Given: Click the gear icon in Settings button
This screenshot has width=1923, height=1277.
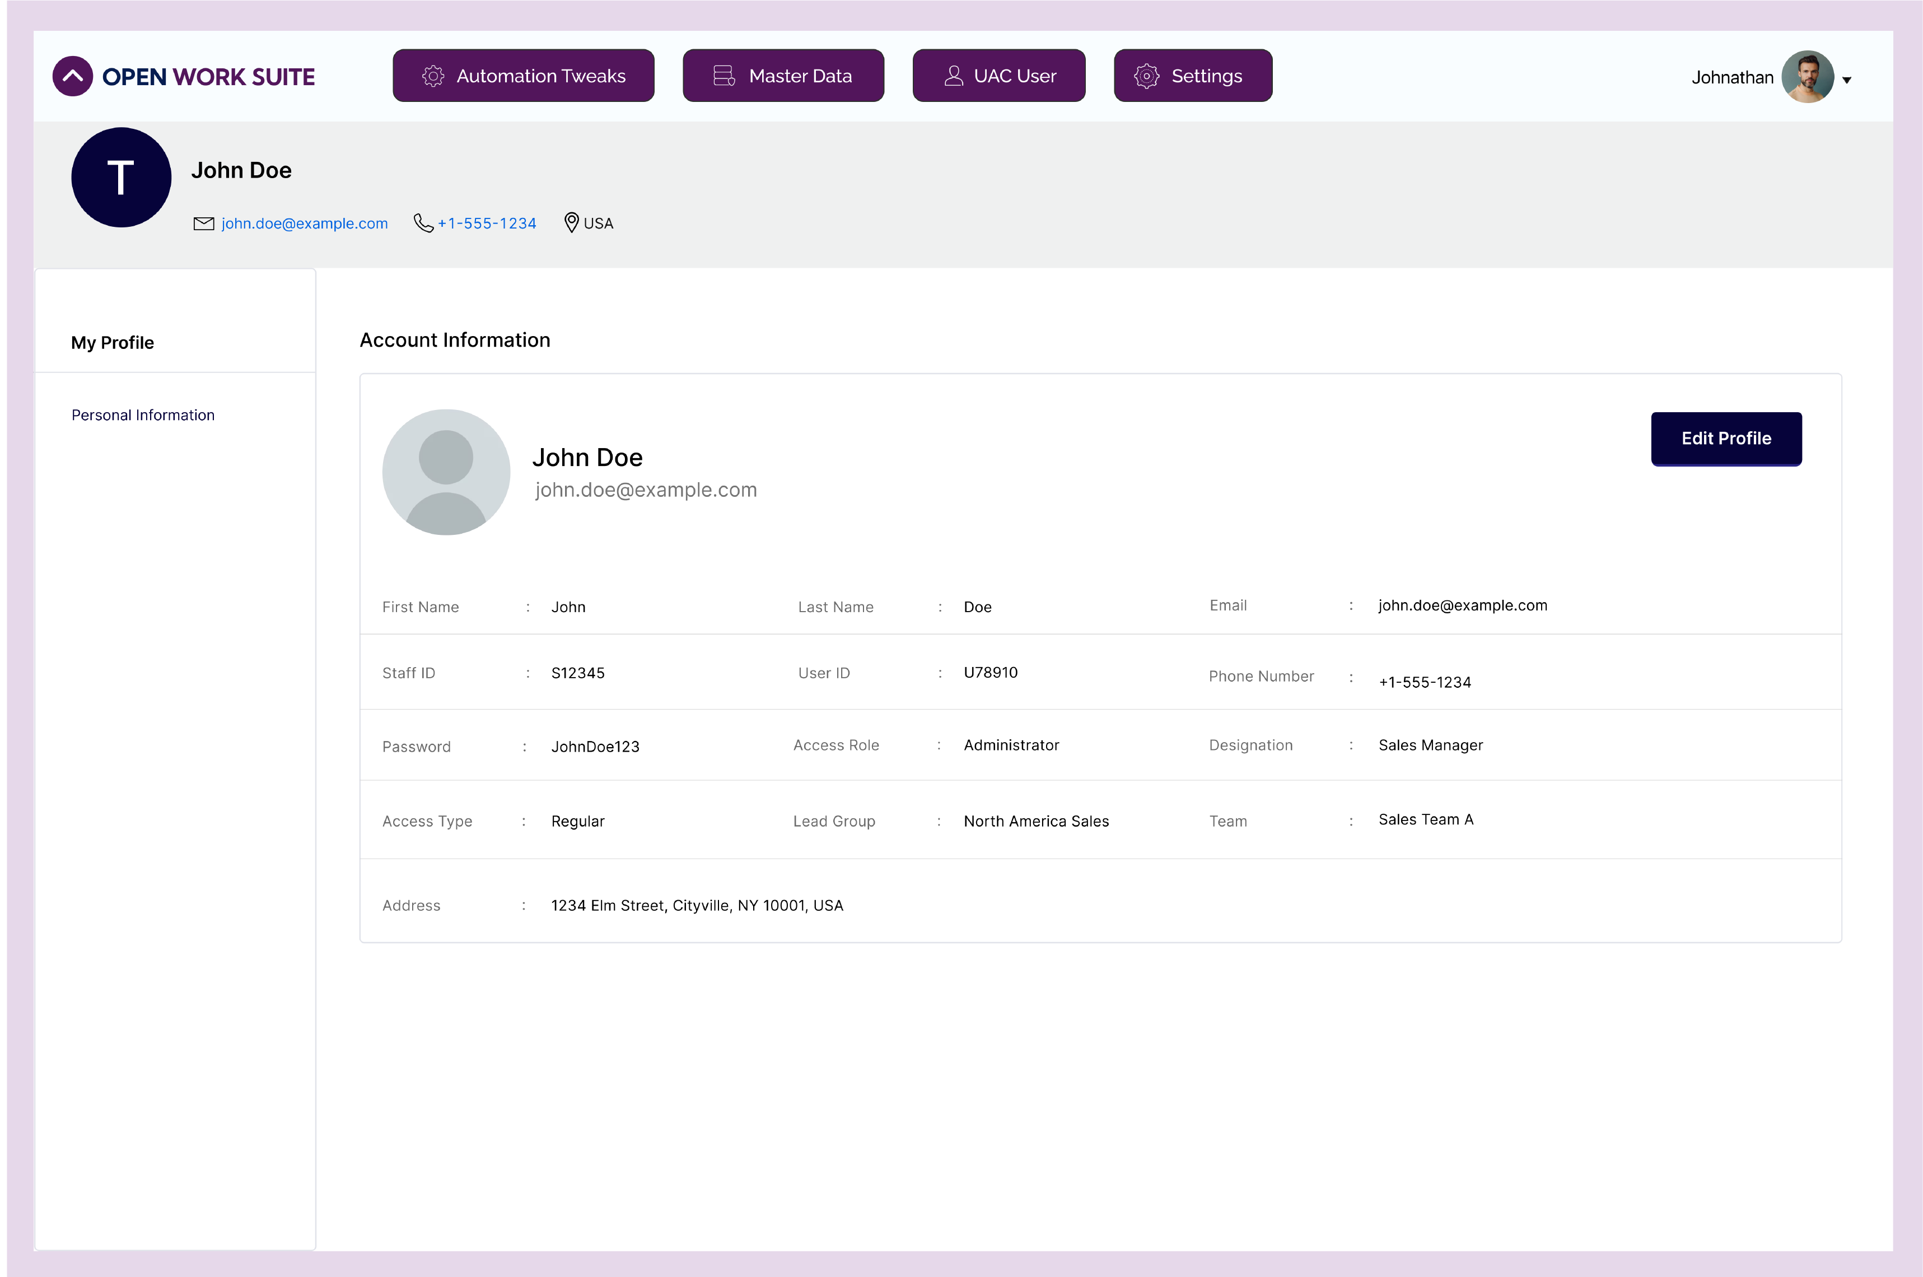Looking at the screenshot, I should click(1146, 77).
